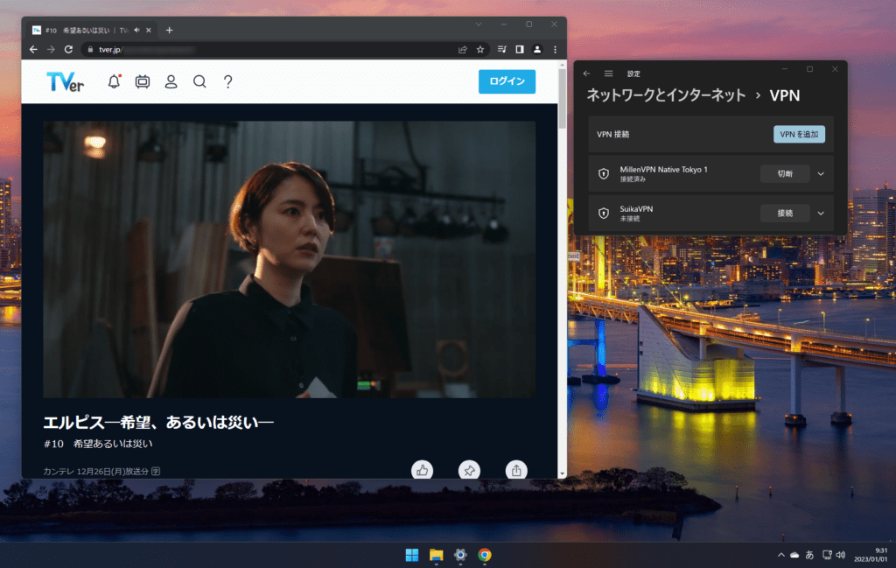Viewport: 896px width, 568px height.
Task: Select the SuikaVPN row
Action: pos(710,214)
